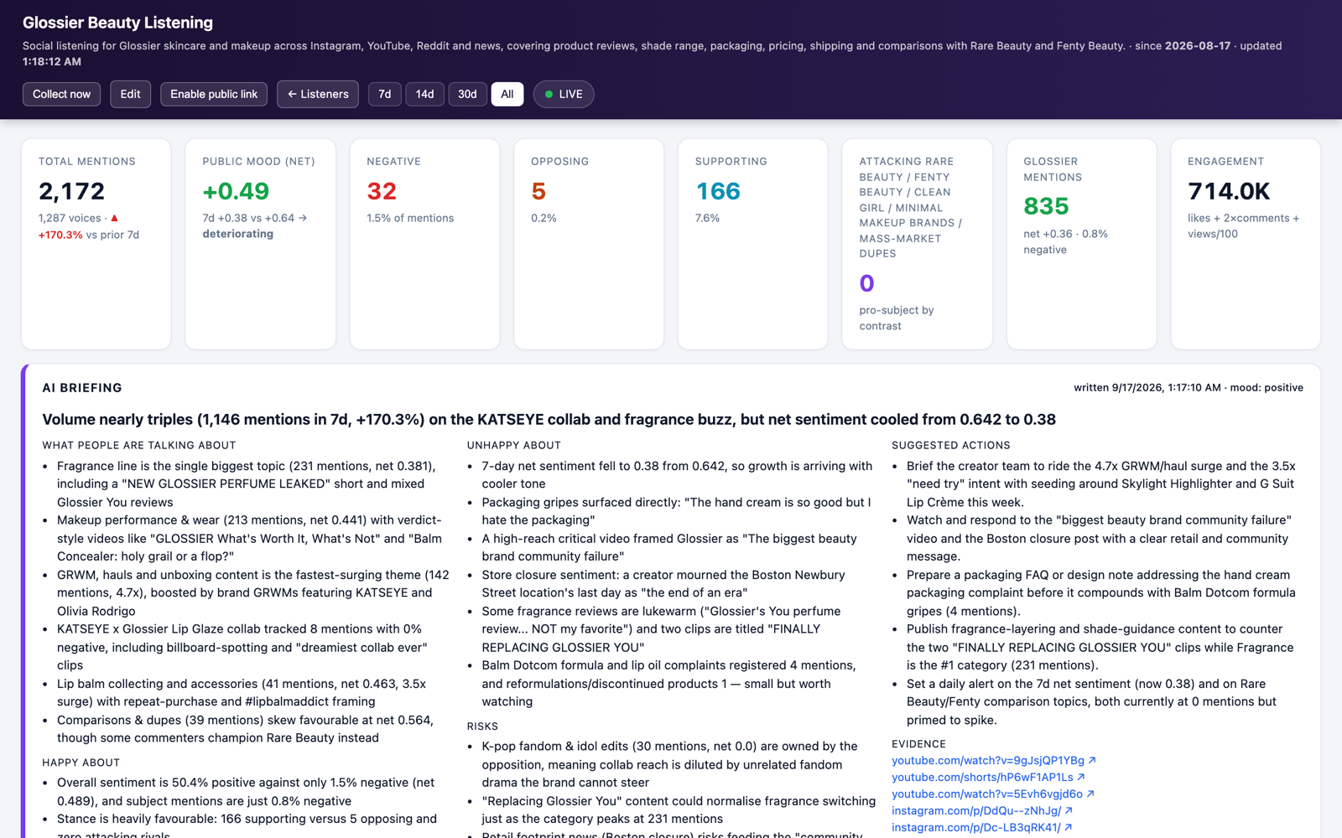1342x838 pixels.
Task: Click the EVIDENCE heading
Action: [x=918, y=744]
